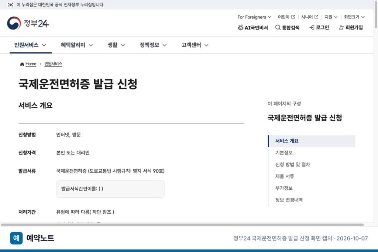378x252 pixels.
Task: Click the value 본인 또는 대리인
Action: click(x=73, y=153)
